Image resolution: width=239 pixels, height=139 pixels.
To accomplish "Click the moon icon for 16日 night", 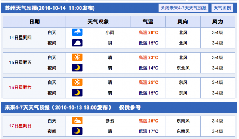I will (77, 93).
